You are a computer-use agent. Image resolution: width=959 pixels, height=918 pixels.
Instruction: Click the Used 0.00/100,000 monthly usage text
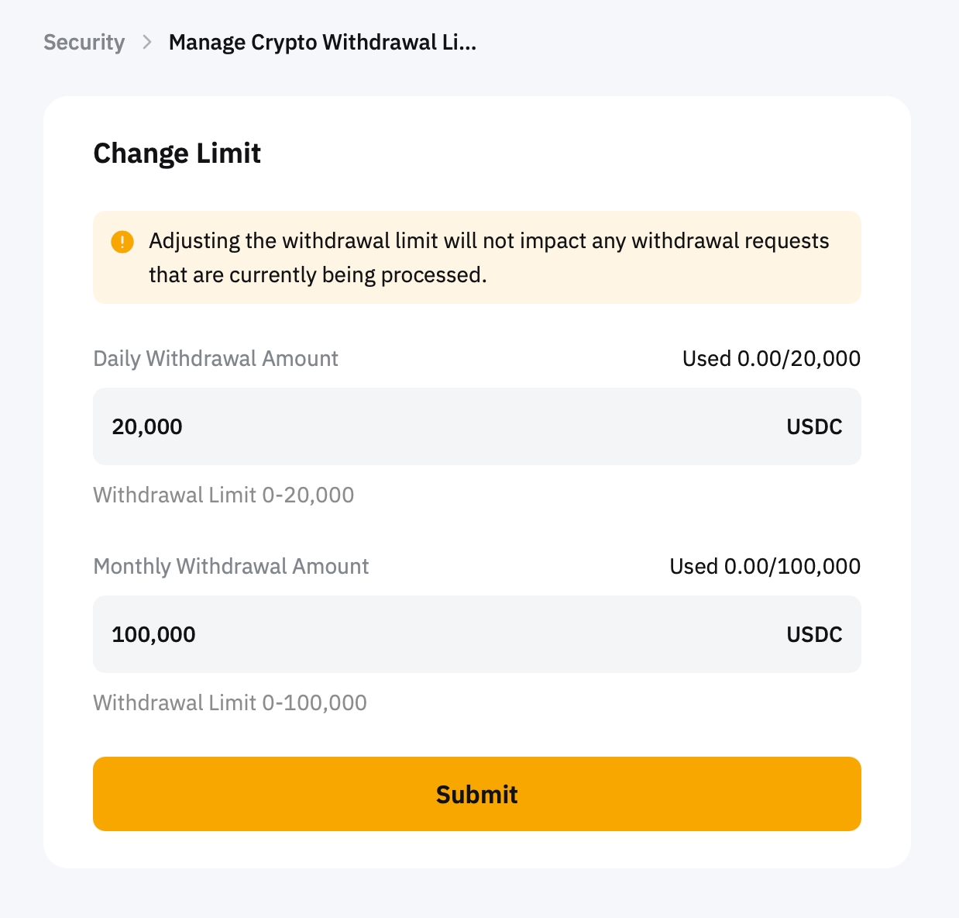765,567
